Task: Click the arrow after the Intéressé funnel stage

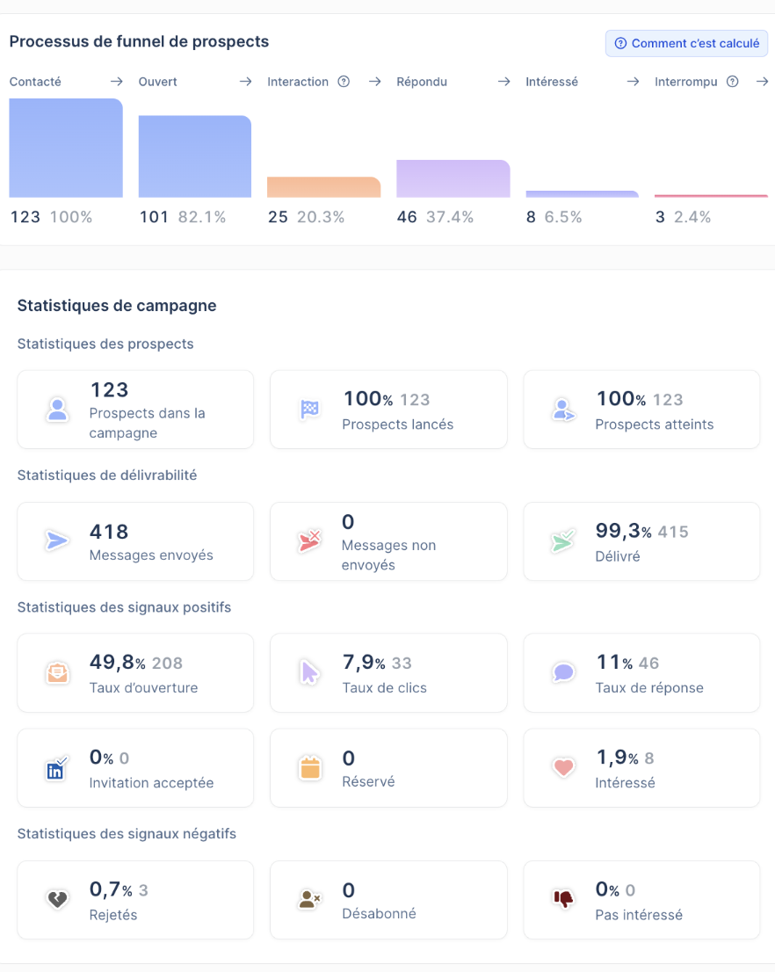Action: point(633,81)
